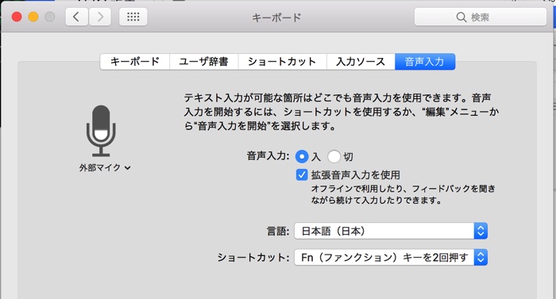This screenshot has height=299, width=556.
Task: Click the オフラインで利用したり description text
Action: pyautogui.click(x=403, y=194)
